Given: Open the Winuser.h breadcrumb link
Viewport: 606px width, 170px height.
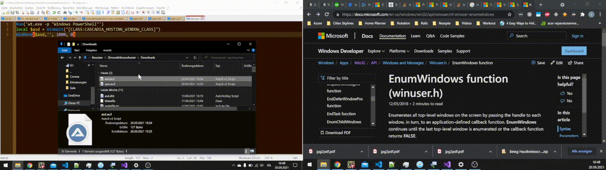Looking at the screenshot, I should (x=438, y=62).
